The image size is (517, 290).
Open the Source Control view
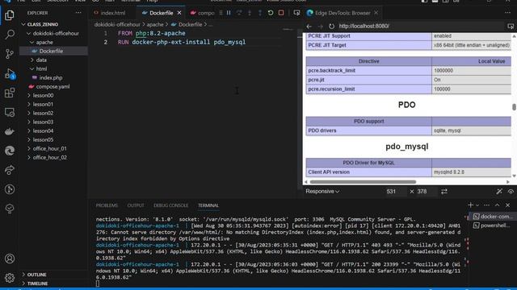pos(10,54)
